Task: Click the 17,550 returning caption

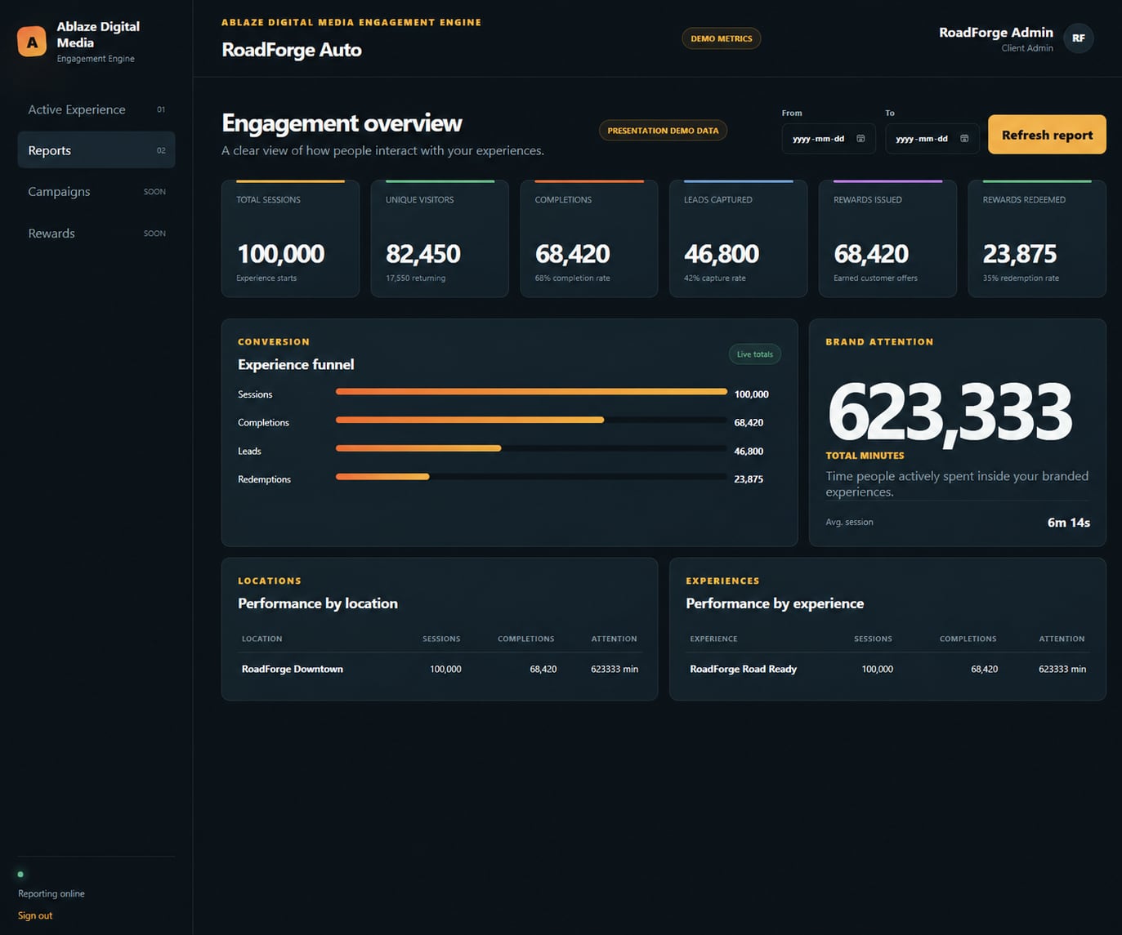Action: click(x=416, y=278)
